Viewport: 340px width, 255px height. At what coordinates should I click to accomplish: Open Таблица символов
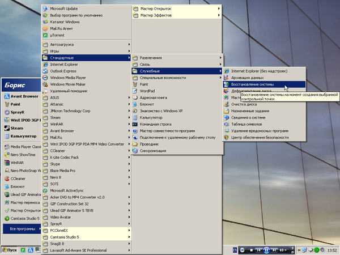coord(264,124)
